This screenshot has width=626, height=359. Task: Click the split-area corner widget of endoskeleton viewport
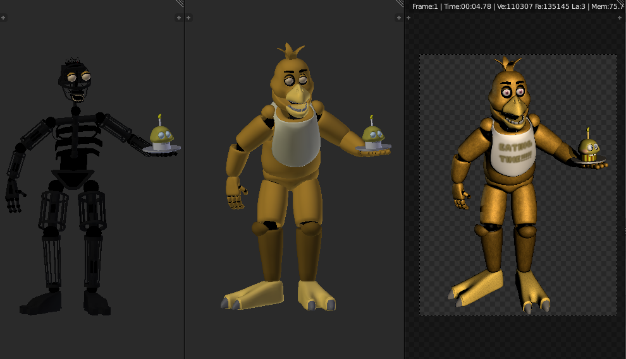coord(180,3)
